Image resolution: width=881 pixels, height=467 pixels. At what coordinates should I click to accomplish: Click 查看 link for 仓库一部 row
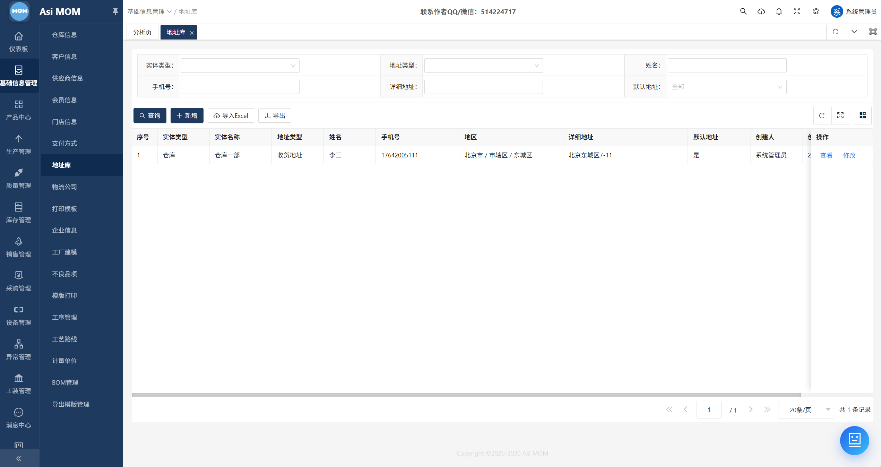[826, 155]
